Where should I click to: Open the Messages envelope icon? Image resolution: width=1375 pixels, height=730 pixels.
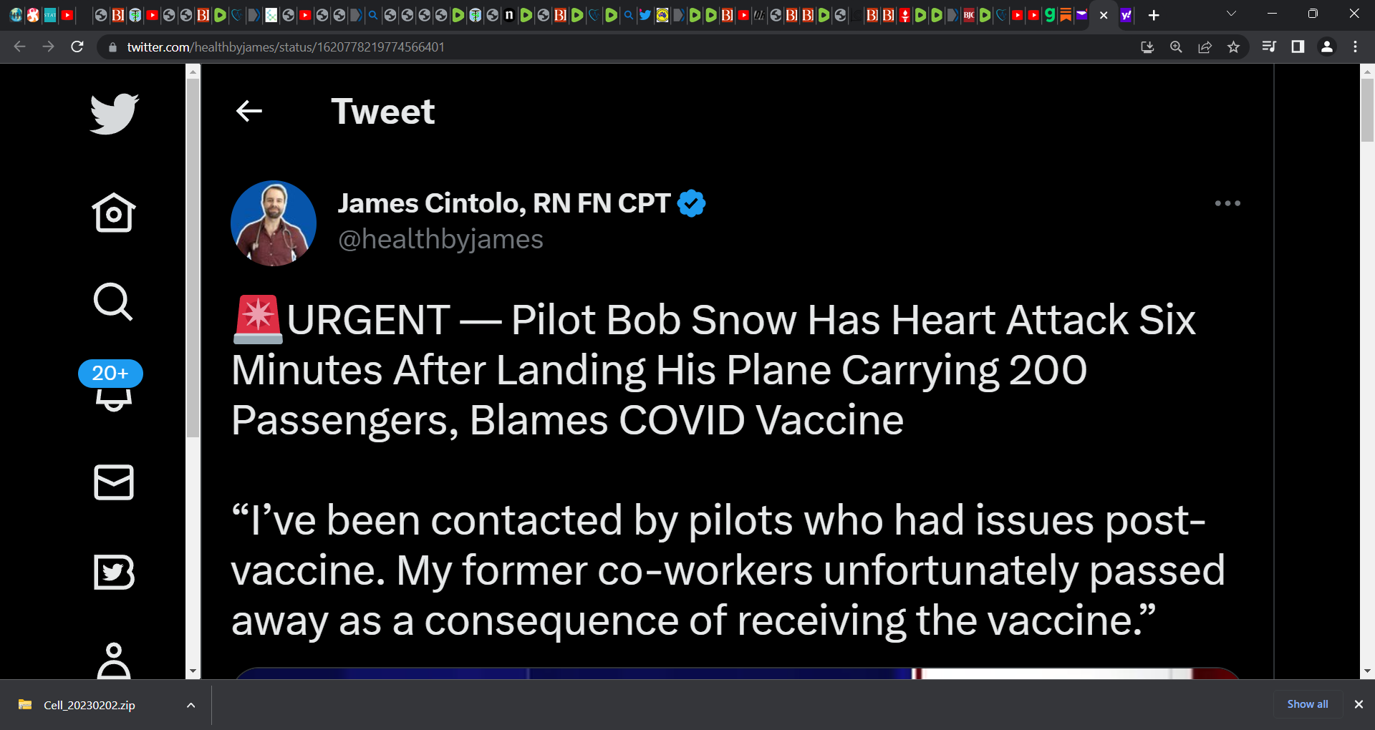coord(115,482)
